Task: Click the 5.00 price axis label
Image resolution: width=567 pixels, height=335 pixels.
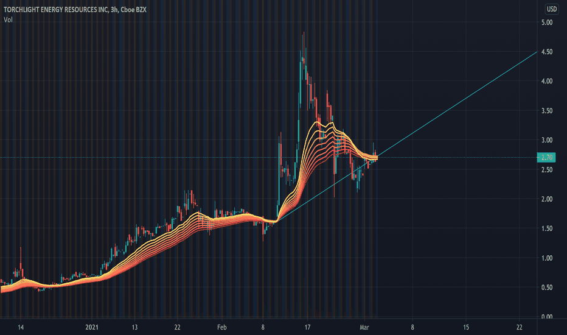Action: pos(547,23)
